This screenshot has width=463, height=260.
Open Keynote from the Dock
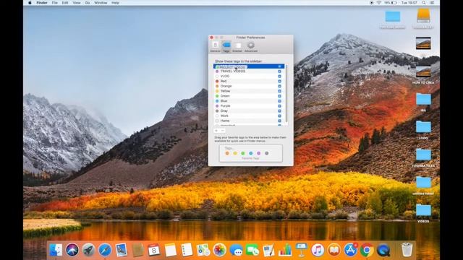301,250
